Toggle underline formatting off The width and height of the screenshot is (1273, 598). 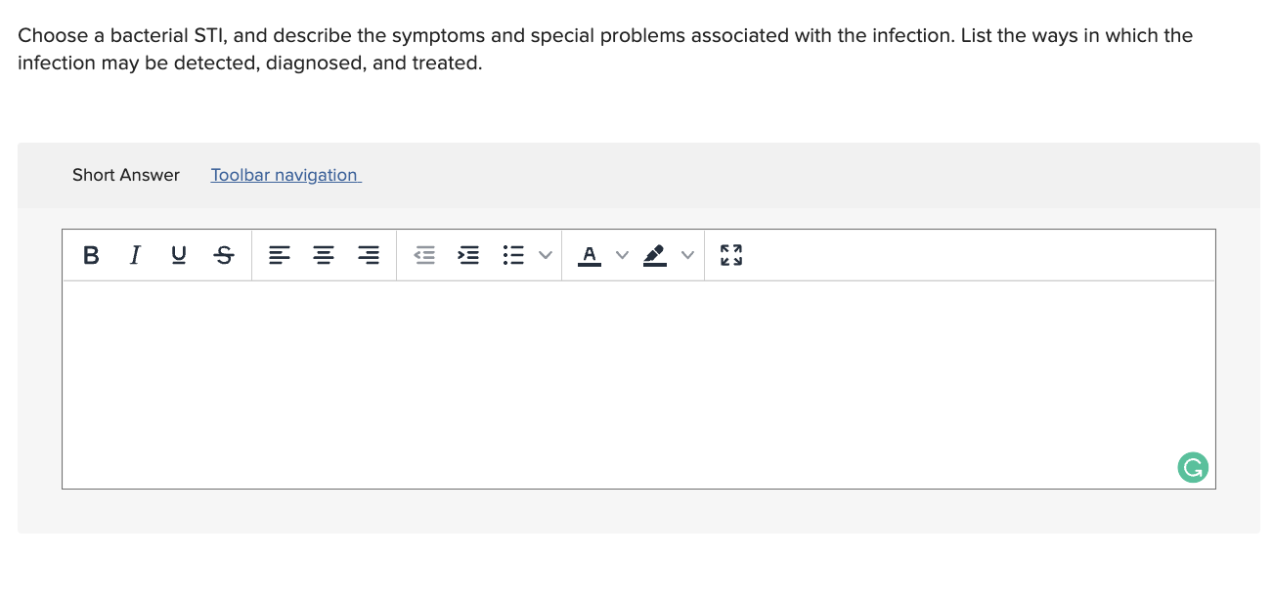[178, 255]
